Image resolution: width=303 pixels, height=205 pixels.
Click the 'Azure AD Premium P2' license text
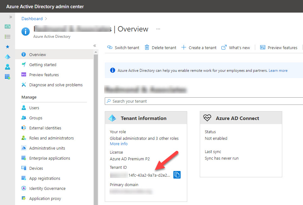130,159
